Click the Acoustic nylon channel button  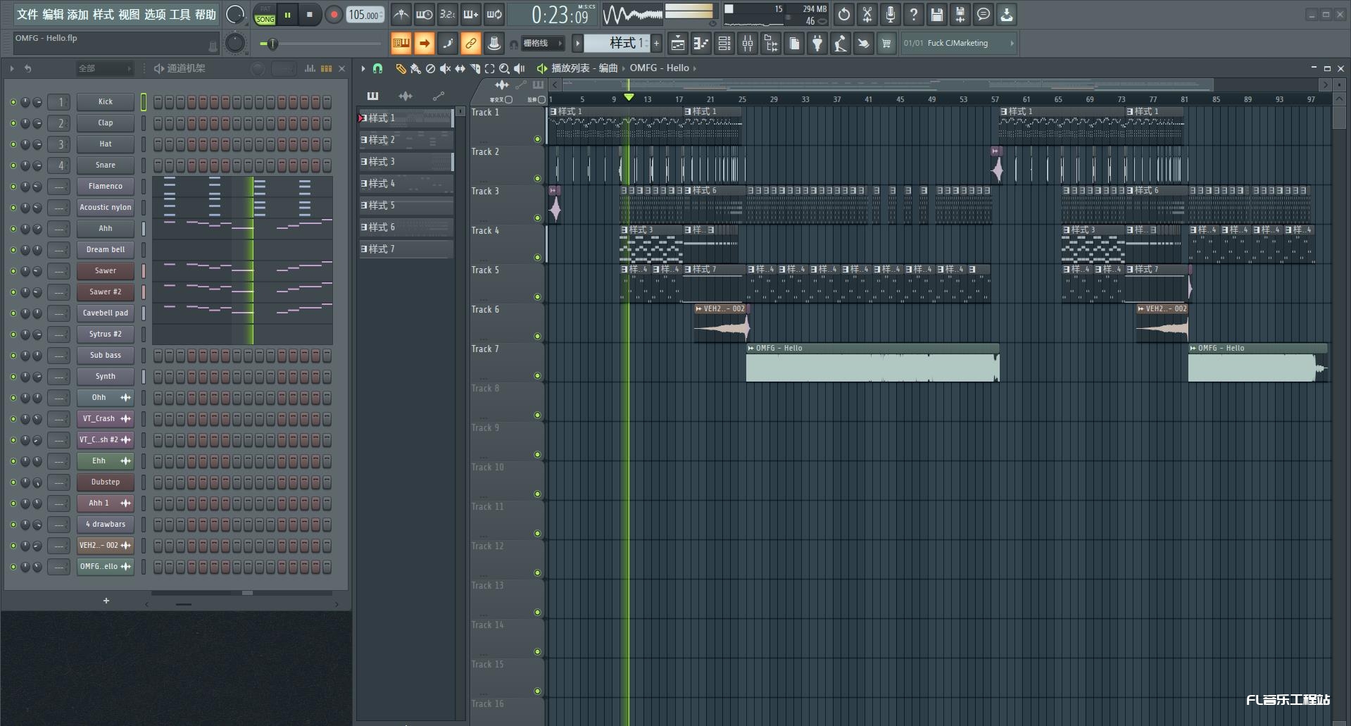106,208
